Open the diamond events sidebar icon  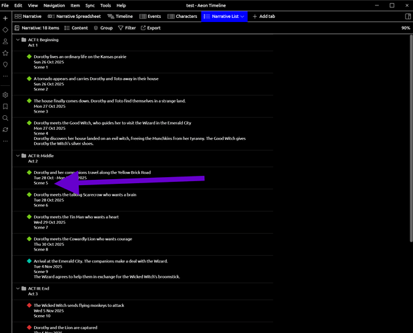point(5,30)
